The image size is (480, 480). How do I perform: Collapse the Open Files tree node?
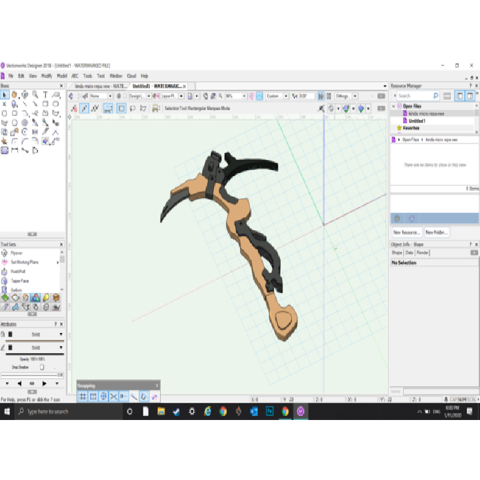point(394,106)
